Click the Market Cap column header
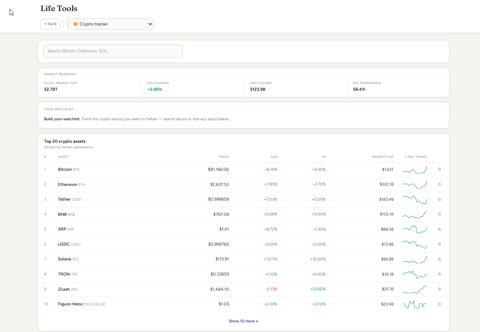The width and height of the screenshot is (480, 332). 383,157
